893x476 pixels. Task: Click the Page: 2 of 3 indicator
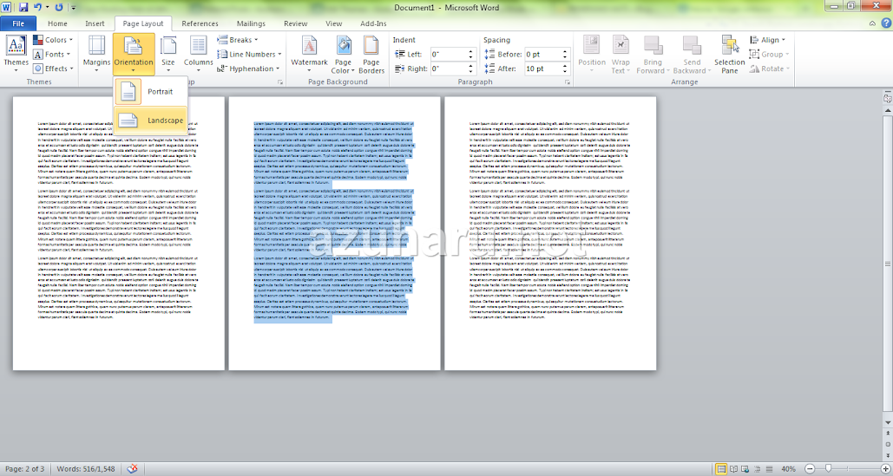(24, 469)
